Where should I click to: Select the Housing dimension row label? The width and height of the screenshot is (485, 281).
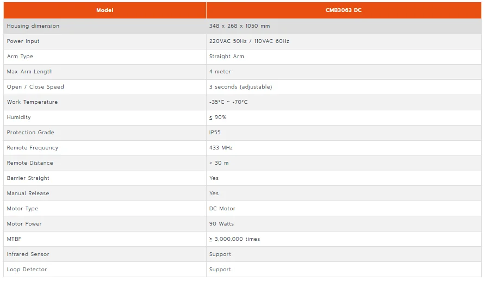[x=33, y=26]
